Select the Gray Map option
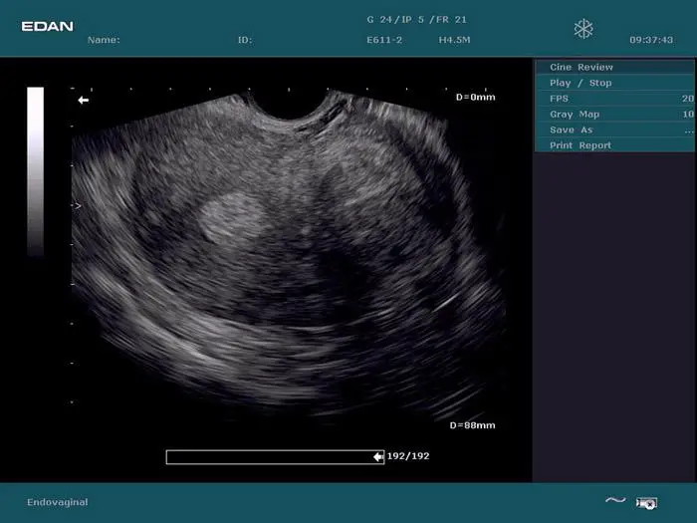Viewport: 697px width, 523px height. 575,115
